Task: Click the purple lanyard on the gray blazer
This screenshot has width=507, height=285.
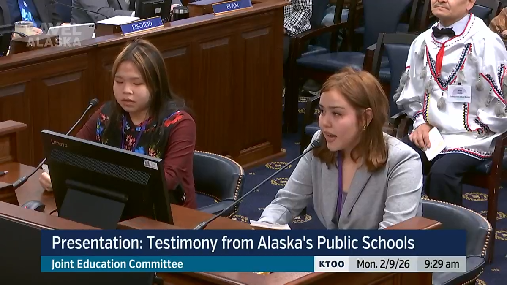Action: 339,186
